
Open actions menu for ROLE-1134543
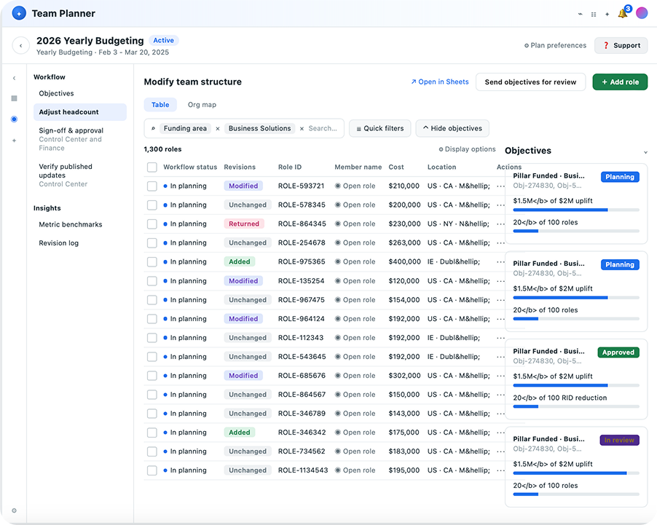(x=500, y=470)
